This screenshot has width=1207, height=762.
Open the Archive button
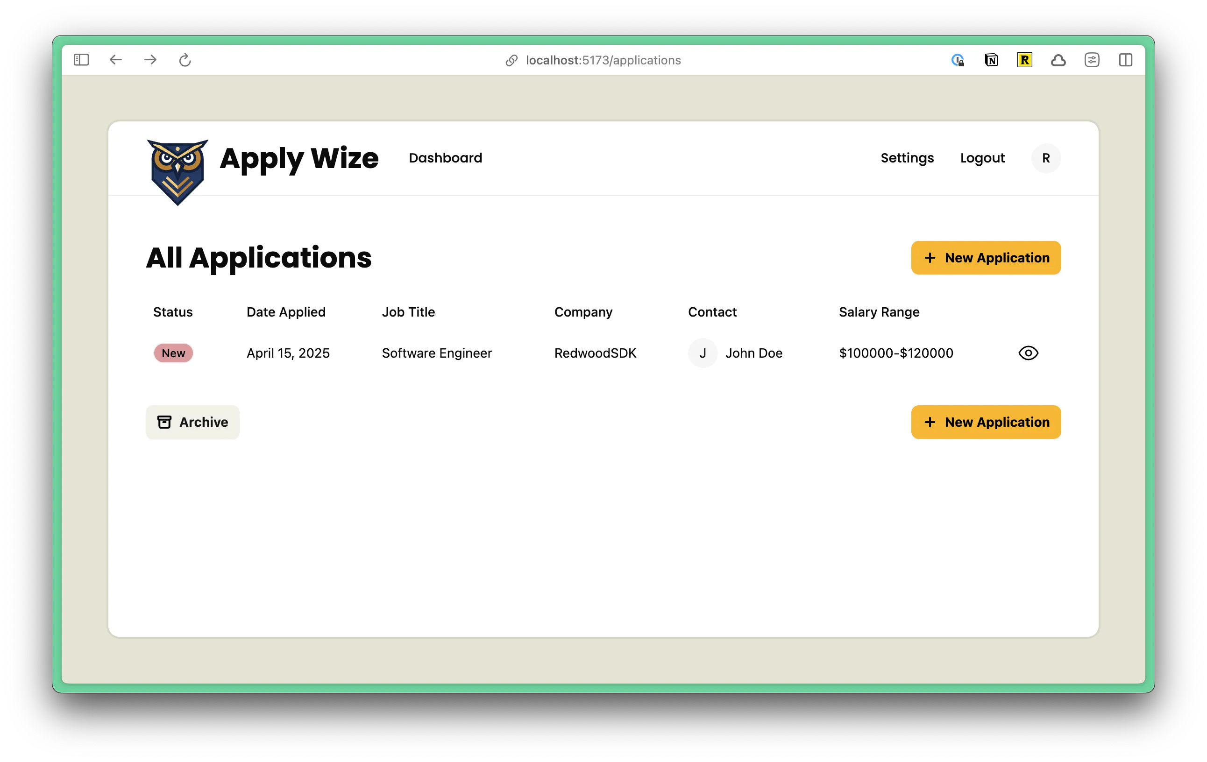pyautogui.click(x=192, y=422)
